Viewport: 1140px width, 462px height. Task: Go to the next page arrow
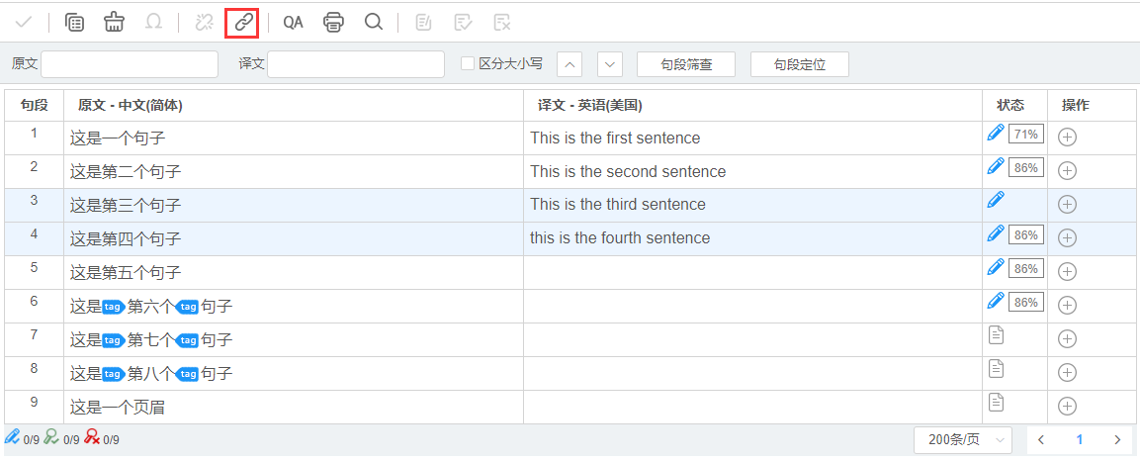1117,439
